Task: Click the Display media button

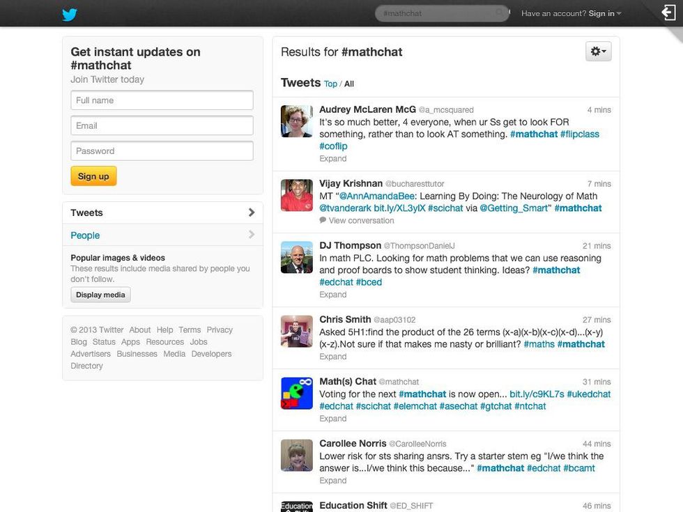Action: (100, 295)
